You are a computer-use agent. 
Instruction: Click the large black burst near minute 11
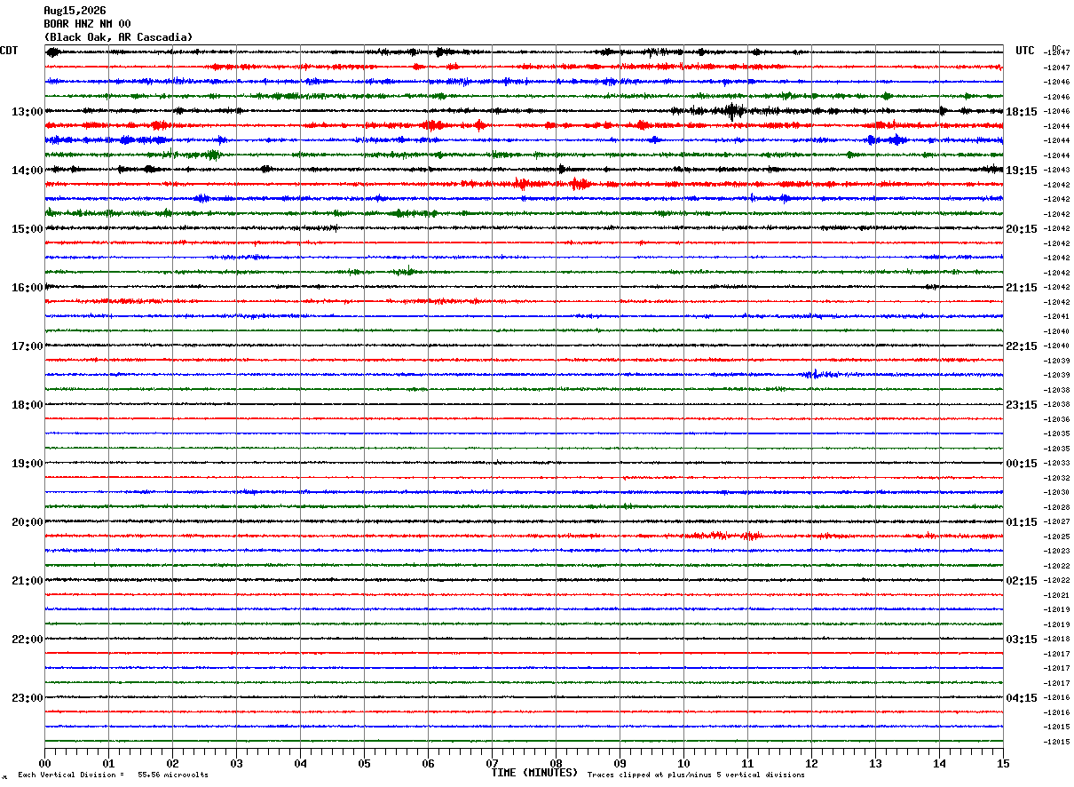click(x=733, y=111)
